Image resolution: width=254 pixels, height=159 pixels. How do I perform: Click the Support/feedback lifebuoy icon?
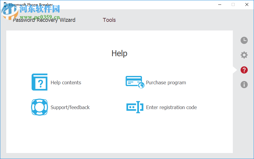pyautogui.click(x=40, y=107)
